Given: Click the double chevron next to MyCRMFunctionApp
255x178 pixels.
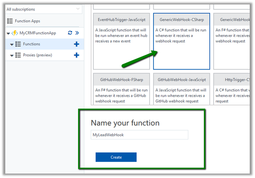Looking at the screenshot, I should (77, 33).
